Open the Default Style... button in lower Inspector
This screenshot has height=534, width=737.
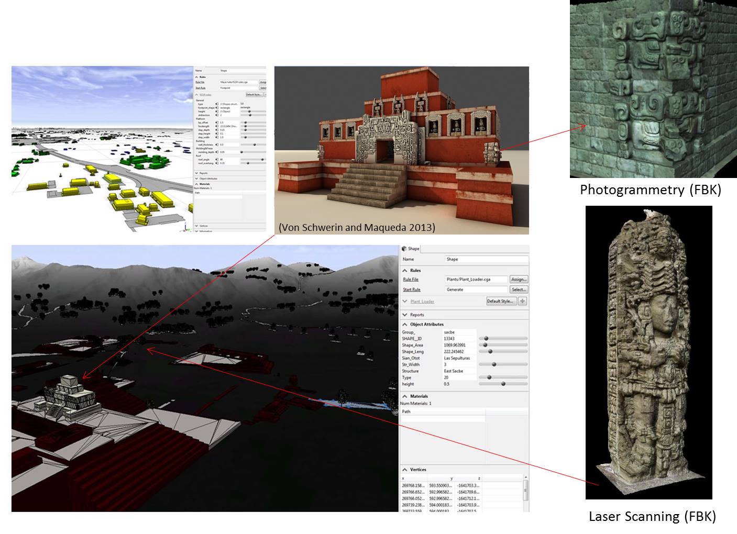[x=501, y=301]
